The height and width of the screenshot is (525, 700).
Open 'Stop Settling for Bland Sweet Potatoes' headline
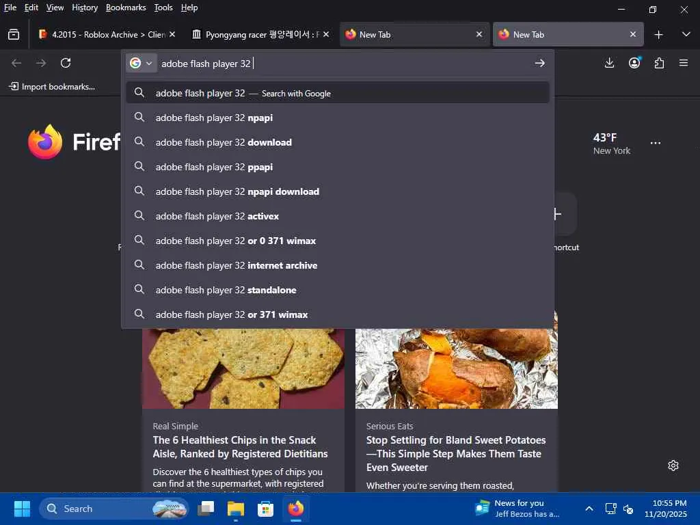(x=456, y=454)
